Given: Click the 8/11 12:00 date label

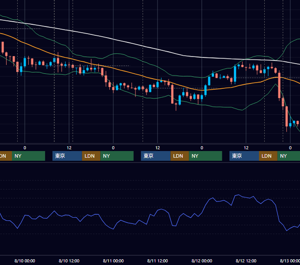Looking at the screenshot, I should click(157, 261).
